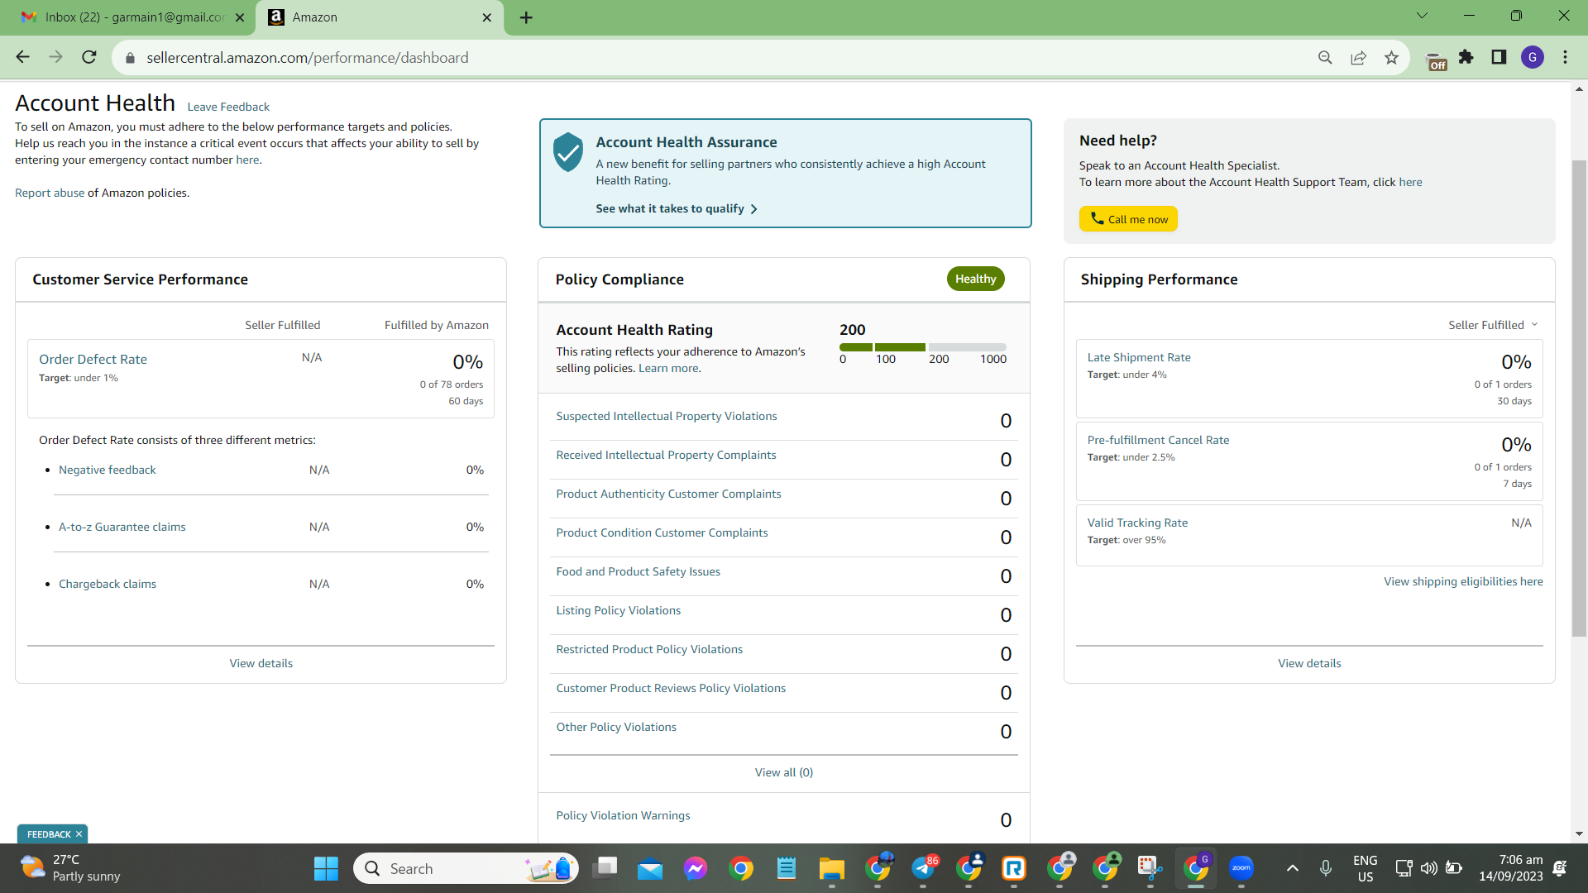Open the zoom magnifier in address bar

click(1325, 57)
